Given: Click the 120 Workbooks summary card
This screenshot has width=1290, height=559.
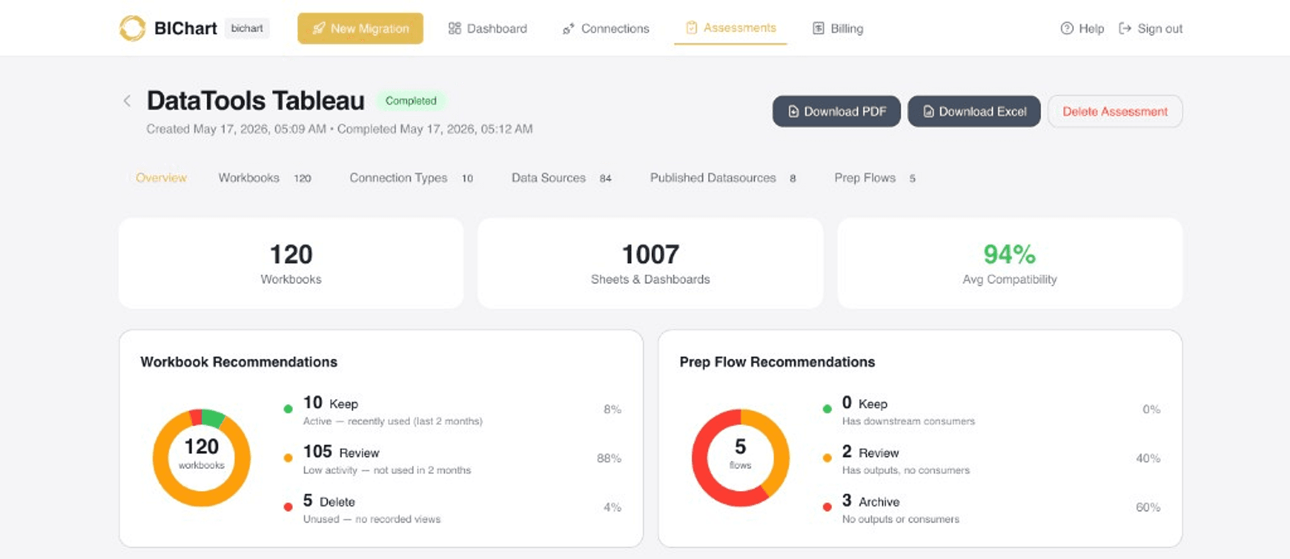Looking at the screenshot, I should click(291, 263).
